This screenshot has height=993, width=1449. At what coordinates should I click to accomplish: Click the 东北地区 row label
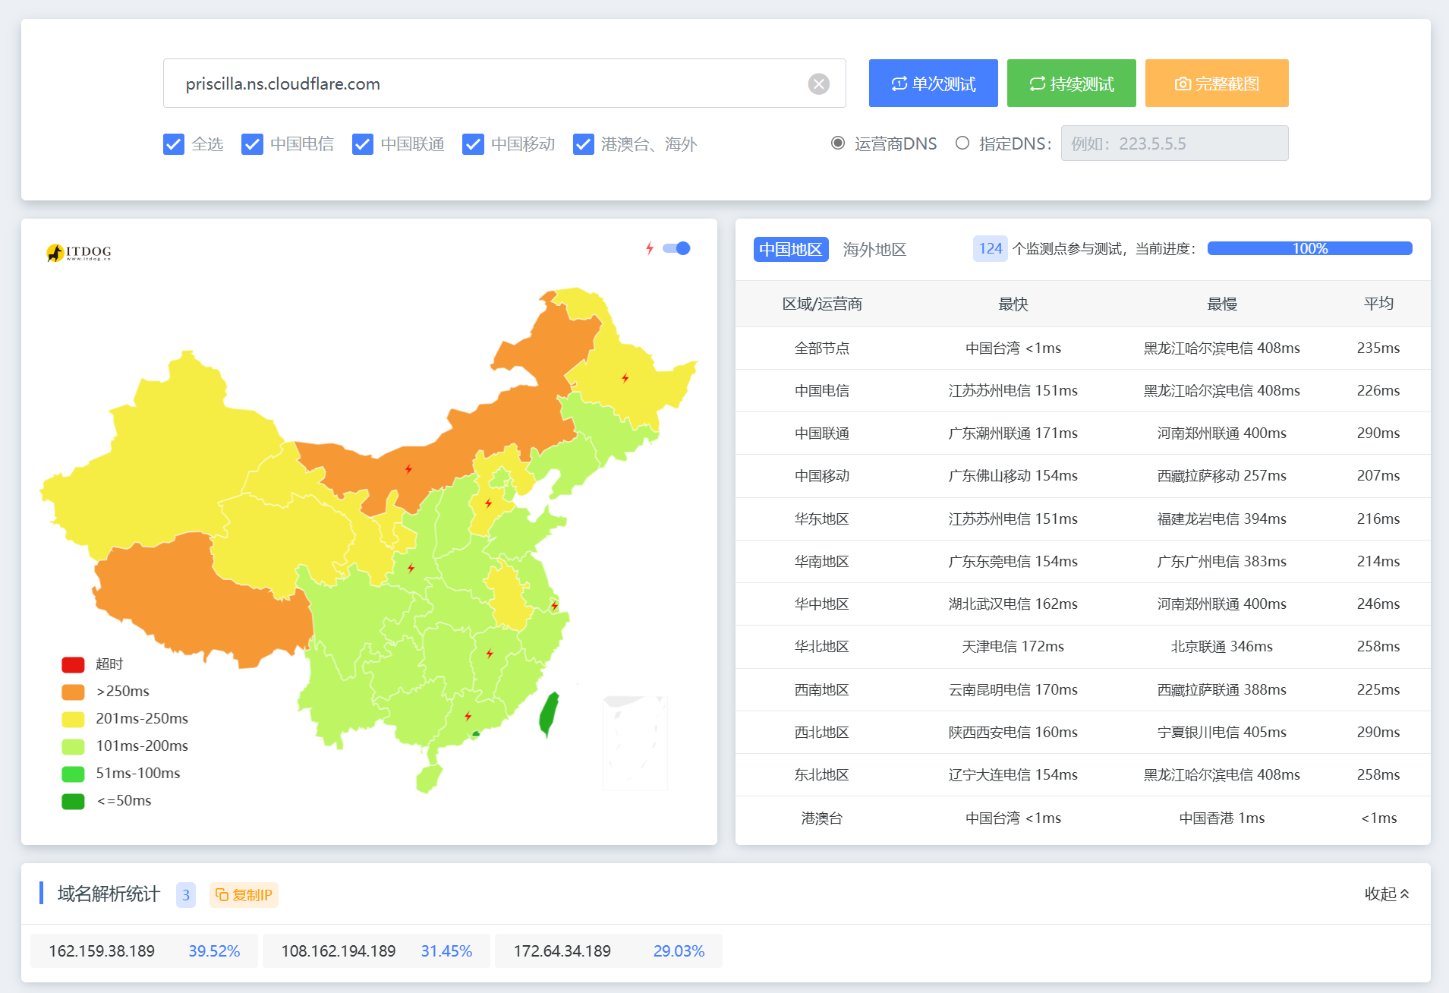pos(822,775)
